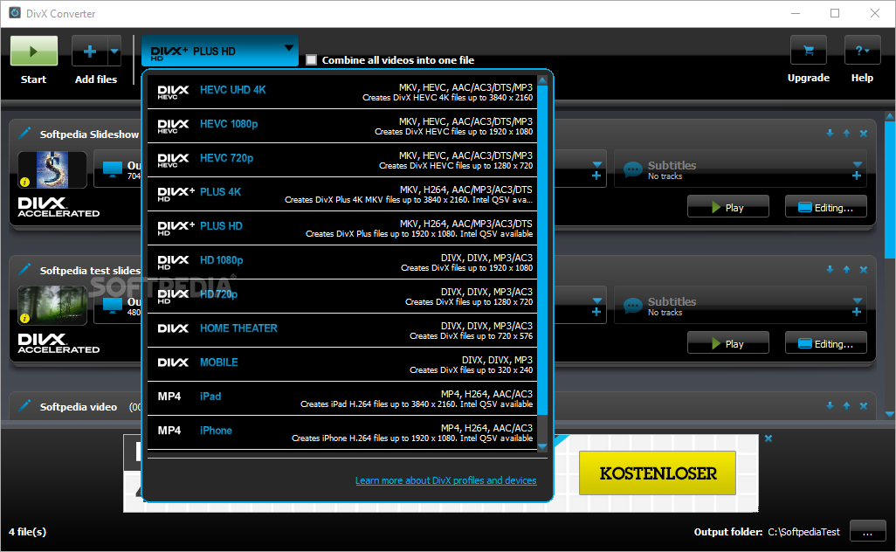Choose the PLUS 4K profile
This screenshot has width=896, height=552.
pyautogui.click(x=342, y=194)
